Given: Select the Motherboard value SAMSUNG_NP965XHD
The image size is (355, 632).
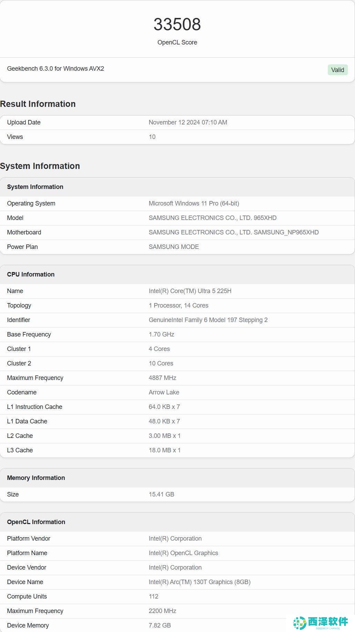Looking at the screenshot, I should pyautogui.click(x=233, y=232).
